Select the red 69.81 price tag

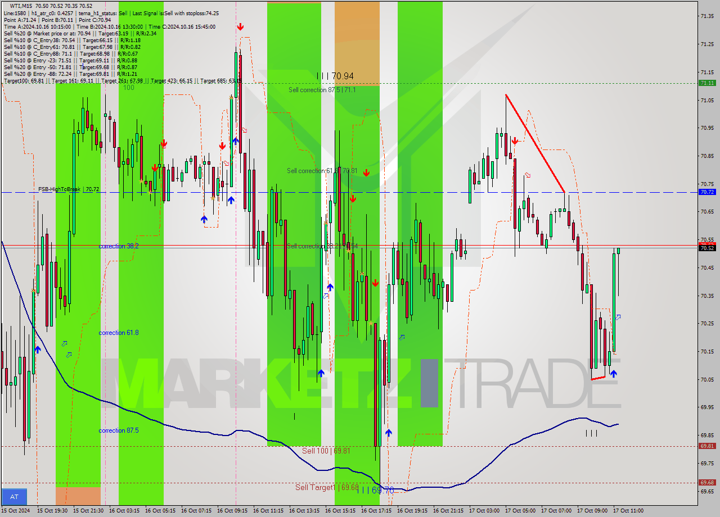pyautogui.click(x=707, y=446)
